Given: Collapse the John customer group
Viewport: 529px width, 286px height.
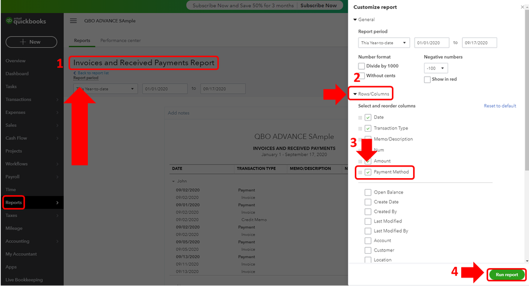Looking at the screenshot, I should pos(173,181).
